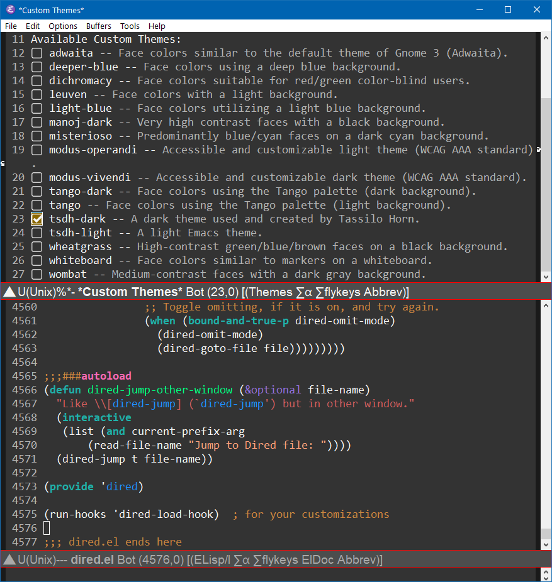The width and height of the screenshot is (552, 582).
Task: Open the Help menu
Action: (157, 26)
